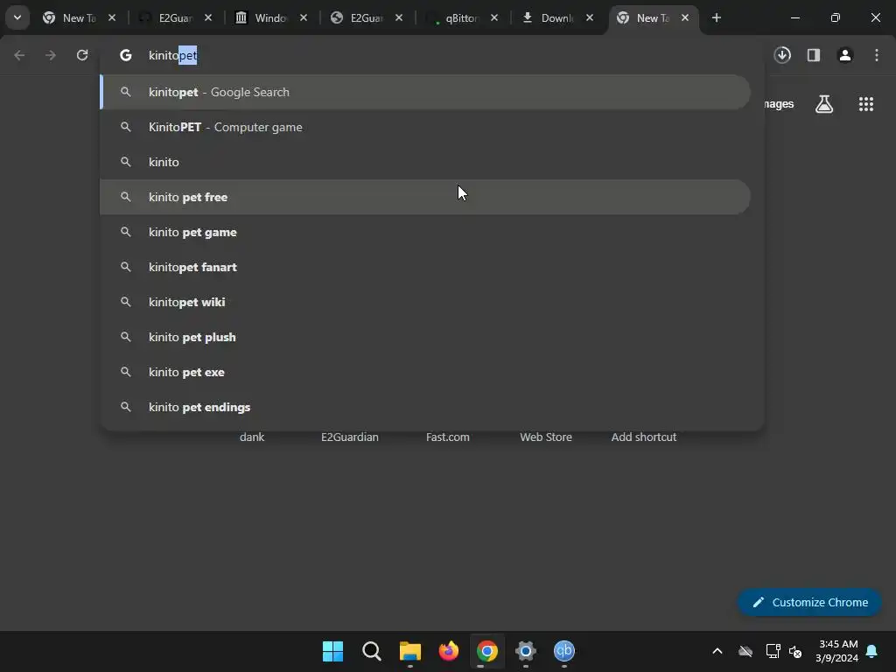Open taskbar Search
This screenshot has width=896, height=672.
tap(371, 651)
